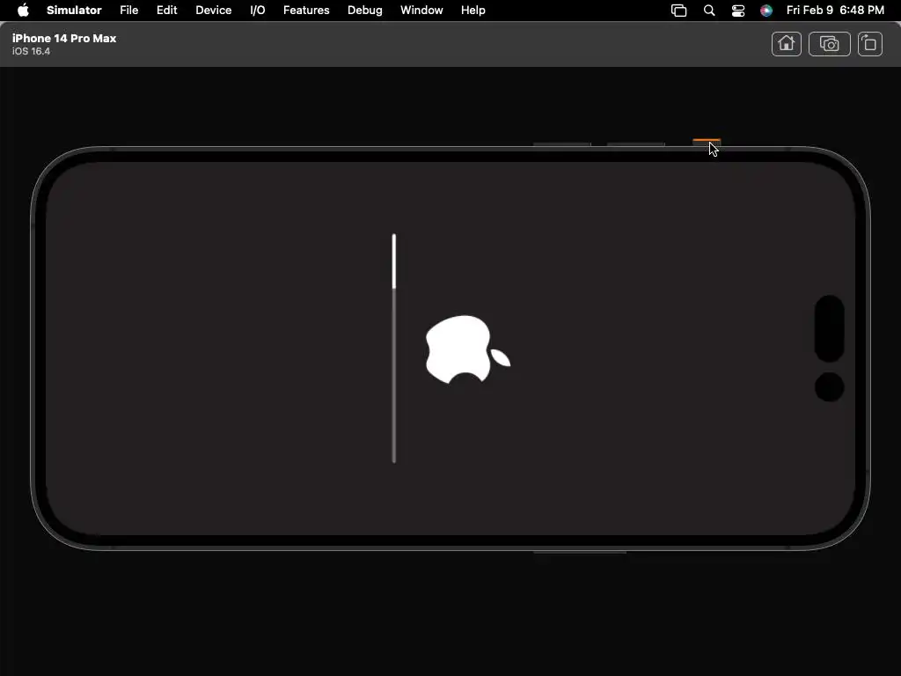The image size is (901, 676).
Task: Open the Window menu
Action: click(x=421, y=11)
